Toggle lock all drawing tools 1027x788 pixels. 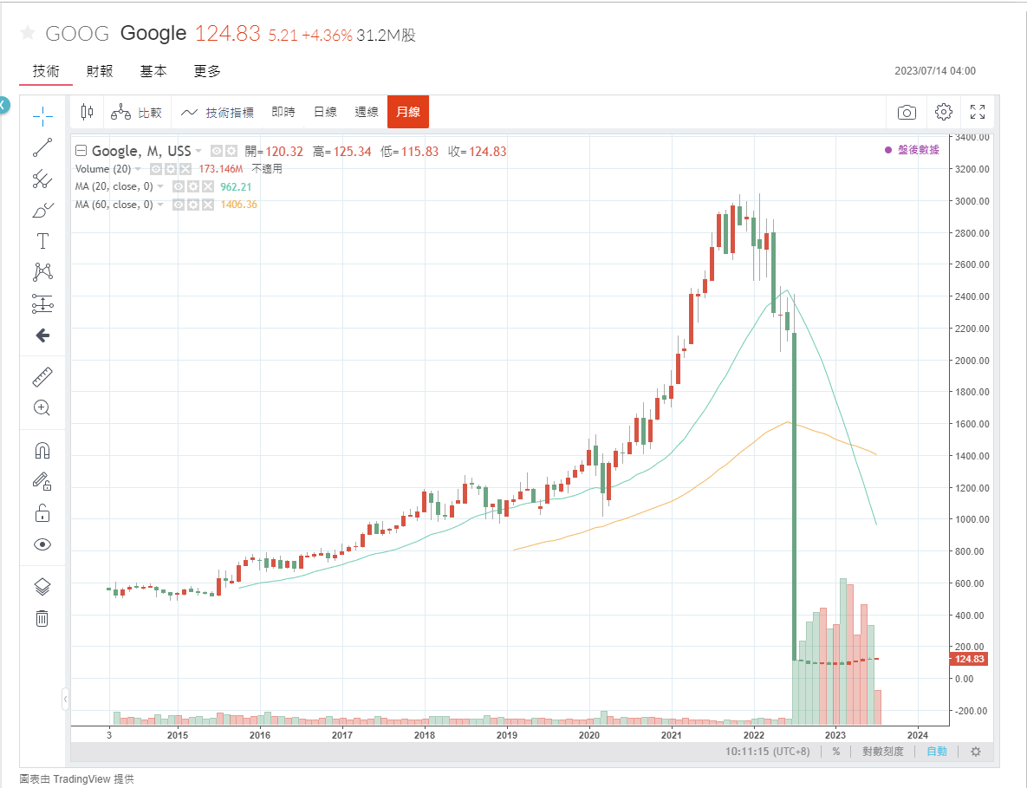[x=42, y=512]
